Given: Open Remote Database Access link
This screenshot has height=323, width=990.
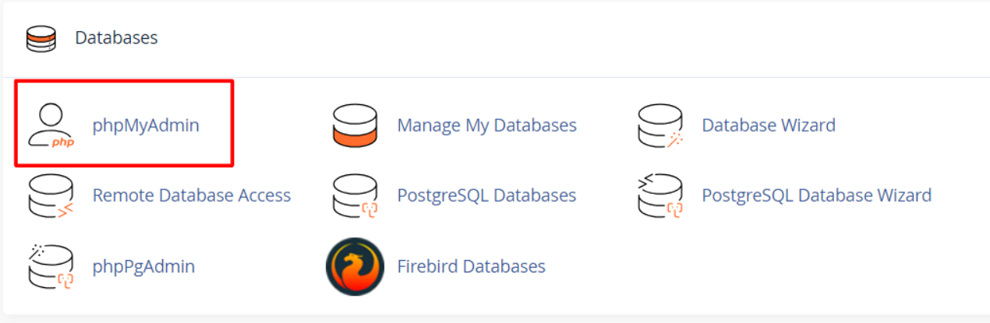Looking at the screenshot, I should pyautogui.click(x=192, y=195).
